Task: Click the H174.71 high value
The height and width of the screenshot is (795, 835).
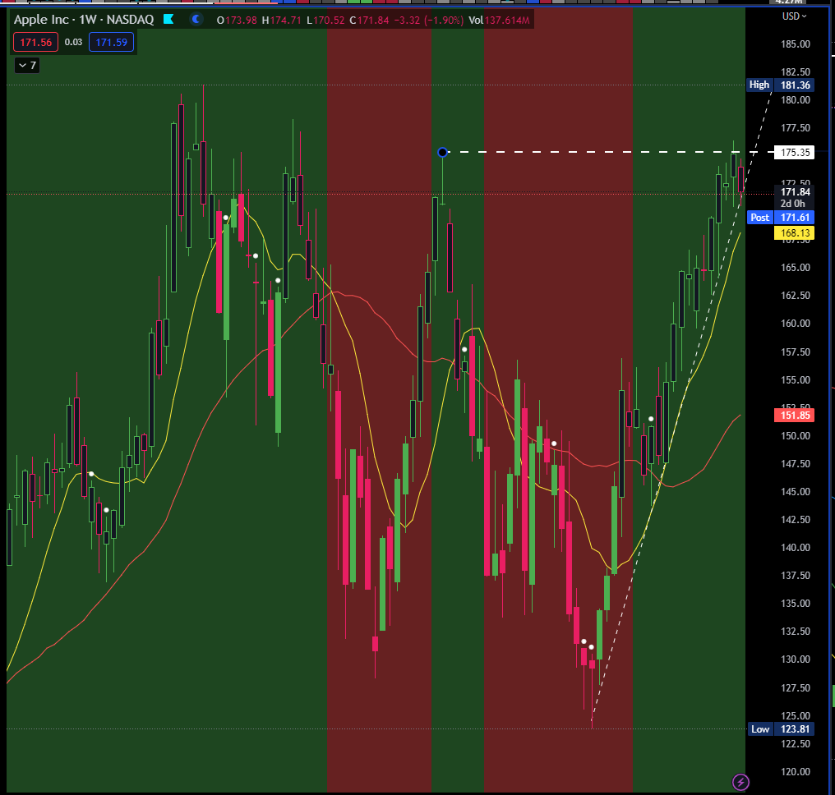Action: 281,21
